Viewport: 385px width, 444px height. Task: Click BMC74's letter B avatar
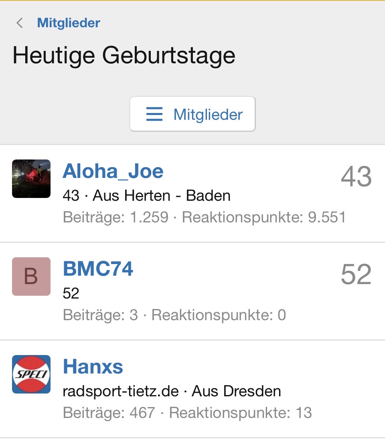click(x=31, y=276)
